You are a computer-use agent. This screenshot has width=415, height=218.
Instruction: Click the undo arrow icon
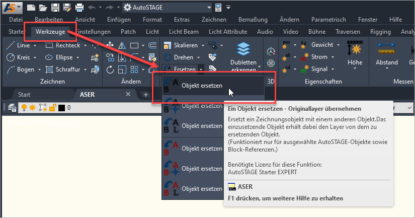click(x=92, y=8)
